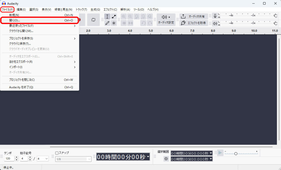Click Silence audio selection icon
This screenshot has height=170, width=281.
tap(130, 23)
